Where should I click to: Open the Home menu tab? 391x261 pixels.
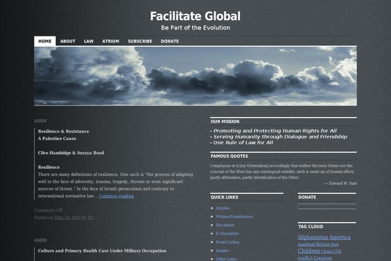pos(45,41)
